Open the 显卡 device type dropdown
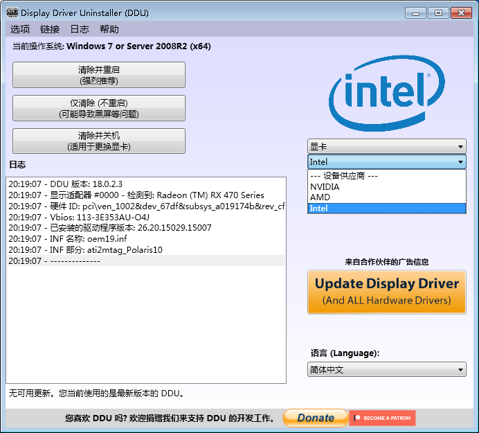Image resolution: width=479 pixels, height=433 pixels. [x=386, y=146]
